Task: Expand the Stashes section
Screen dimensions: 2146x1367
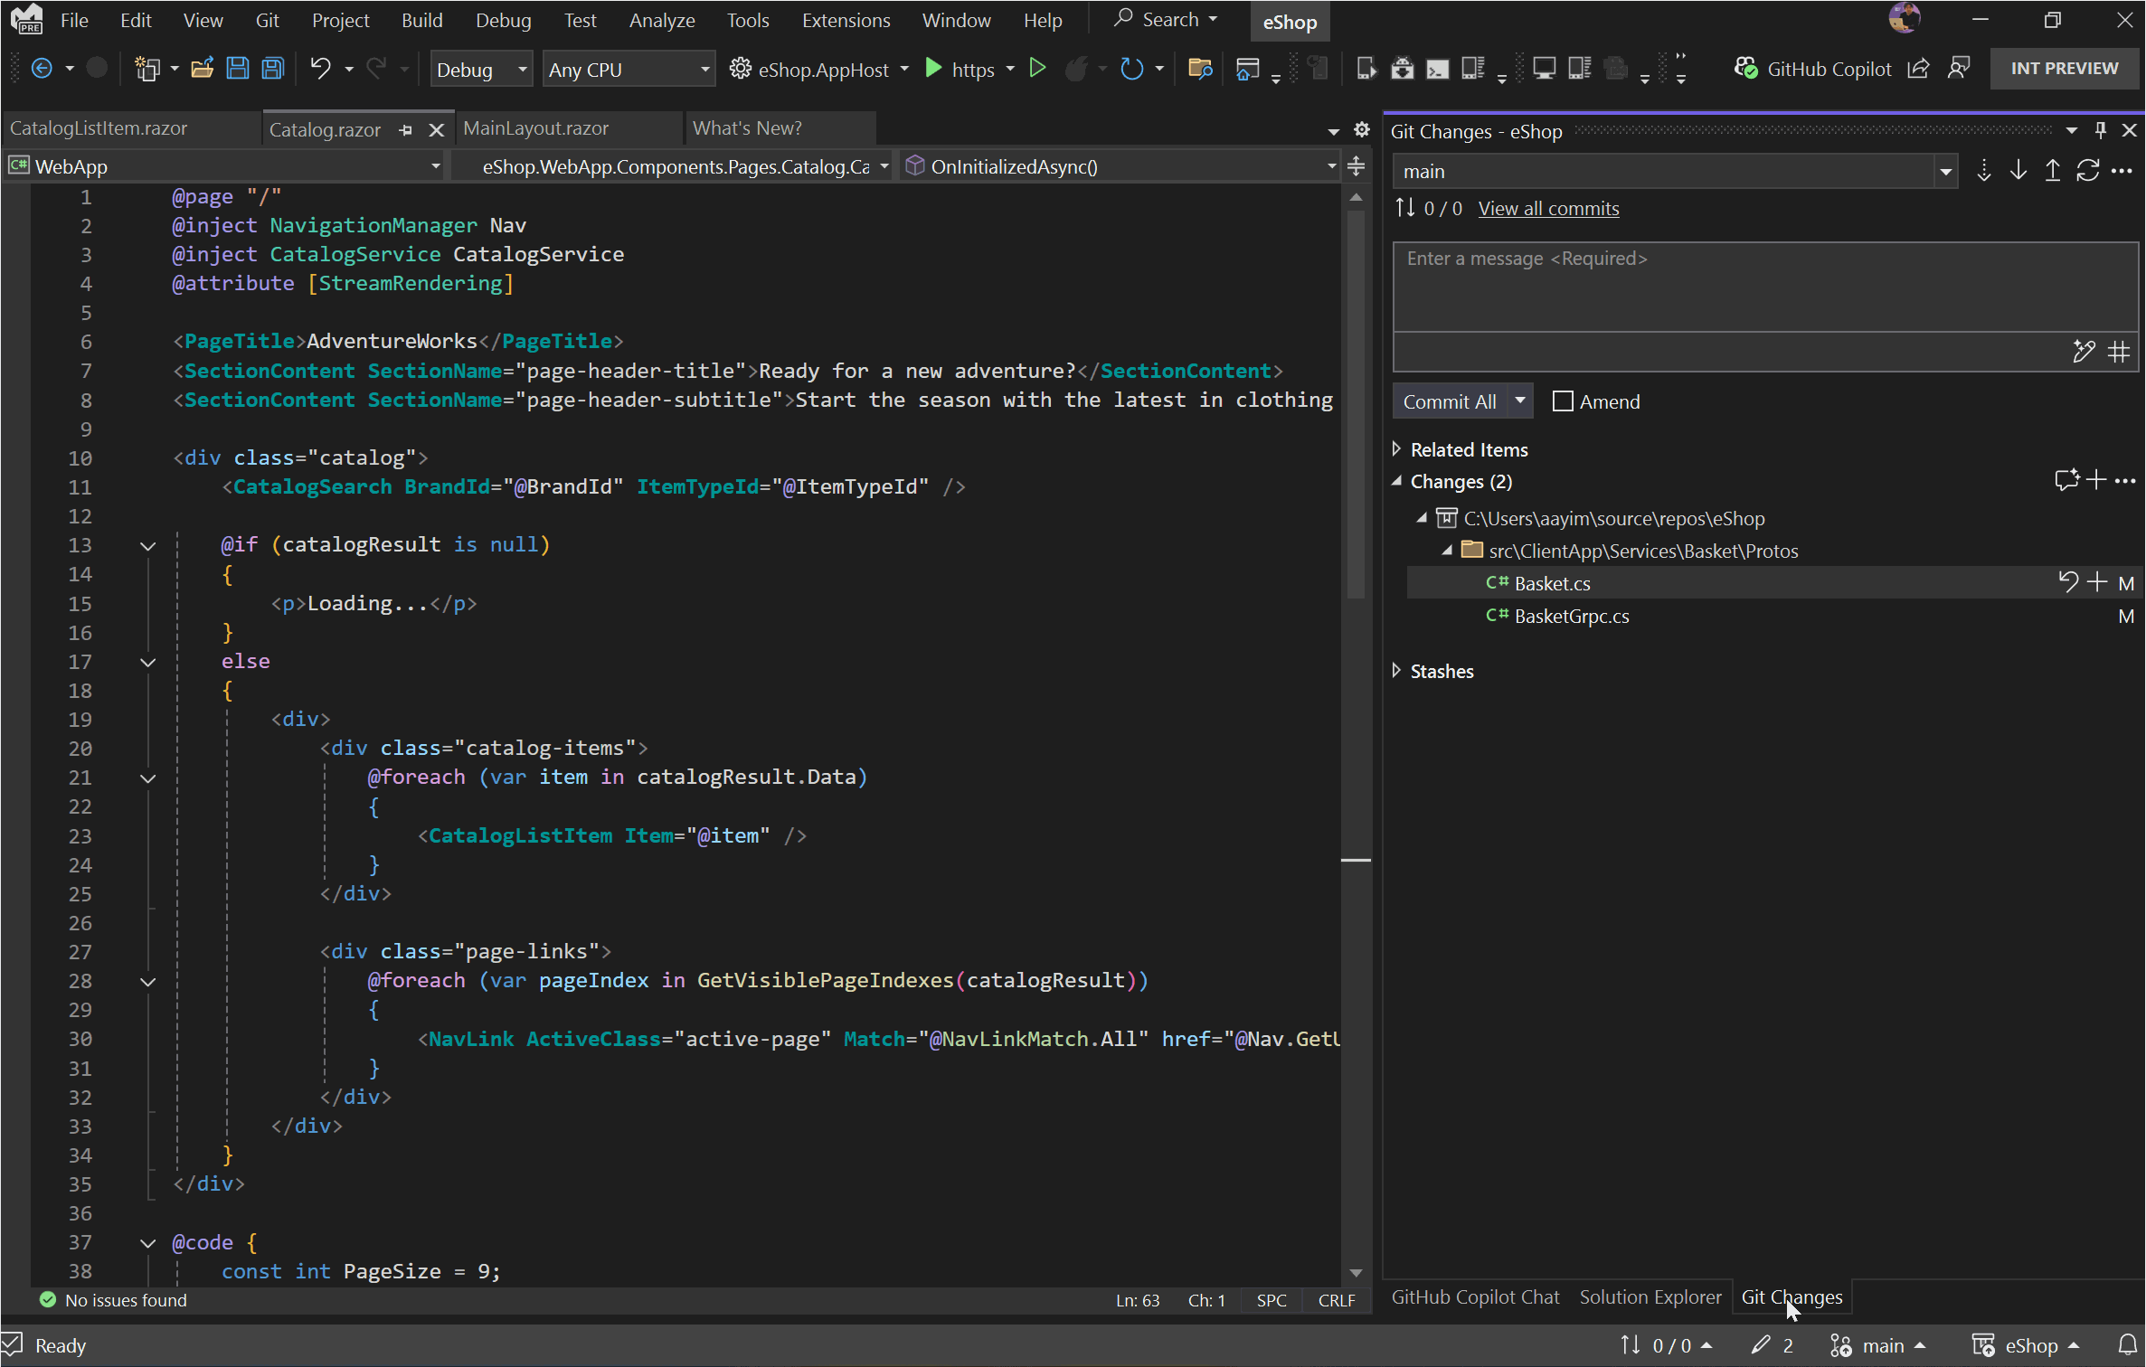Action: click(x=1397, y=671)
